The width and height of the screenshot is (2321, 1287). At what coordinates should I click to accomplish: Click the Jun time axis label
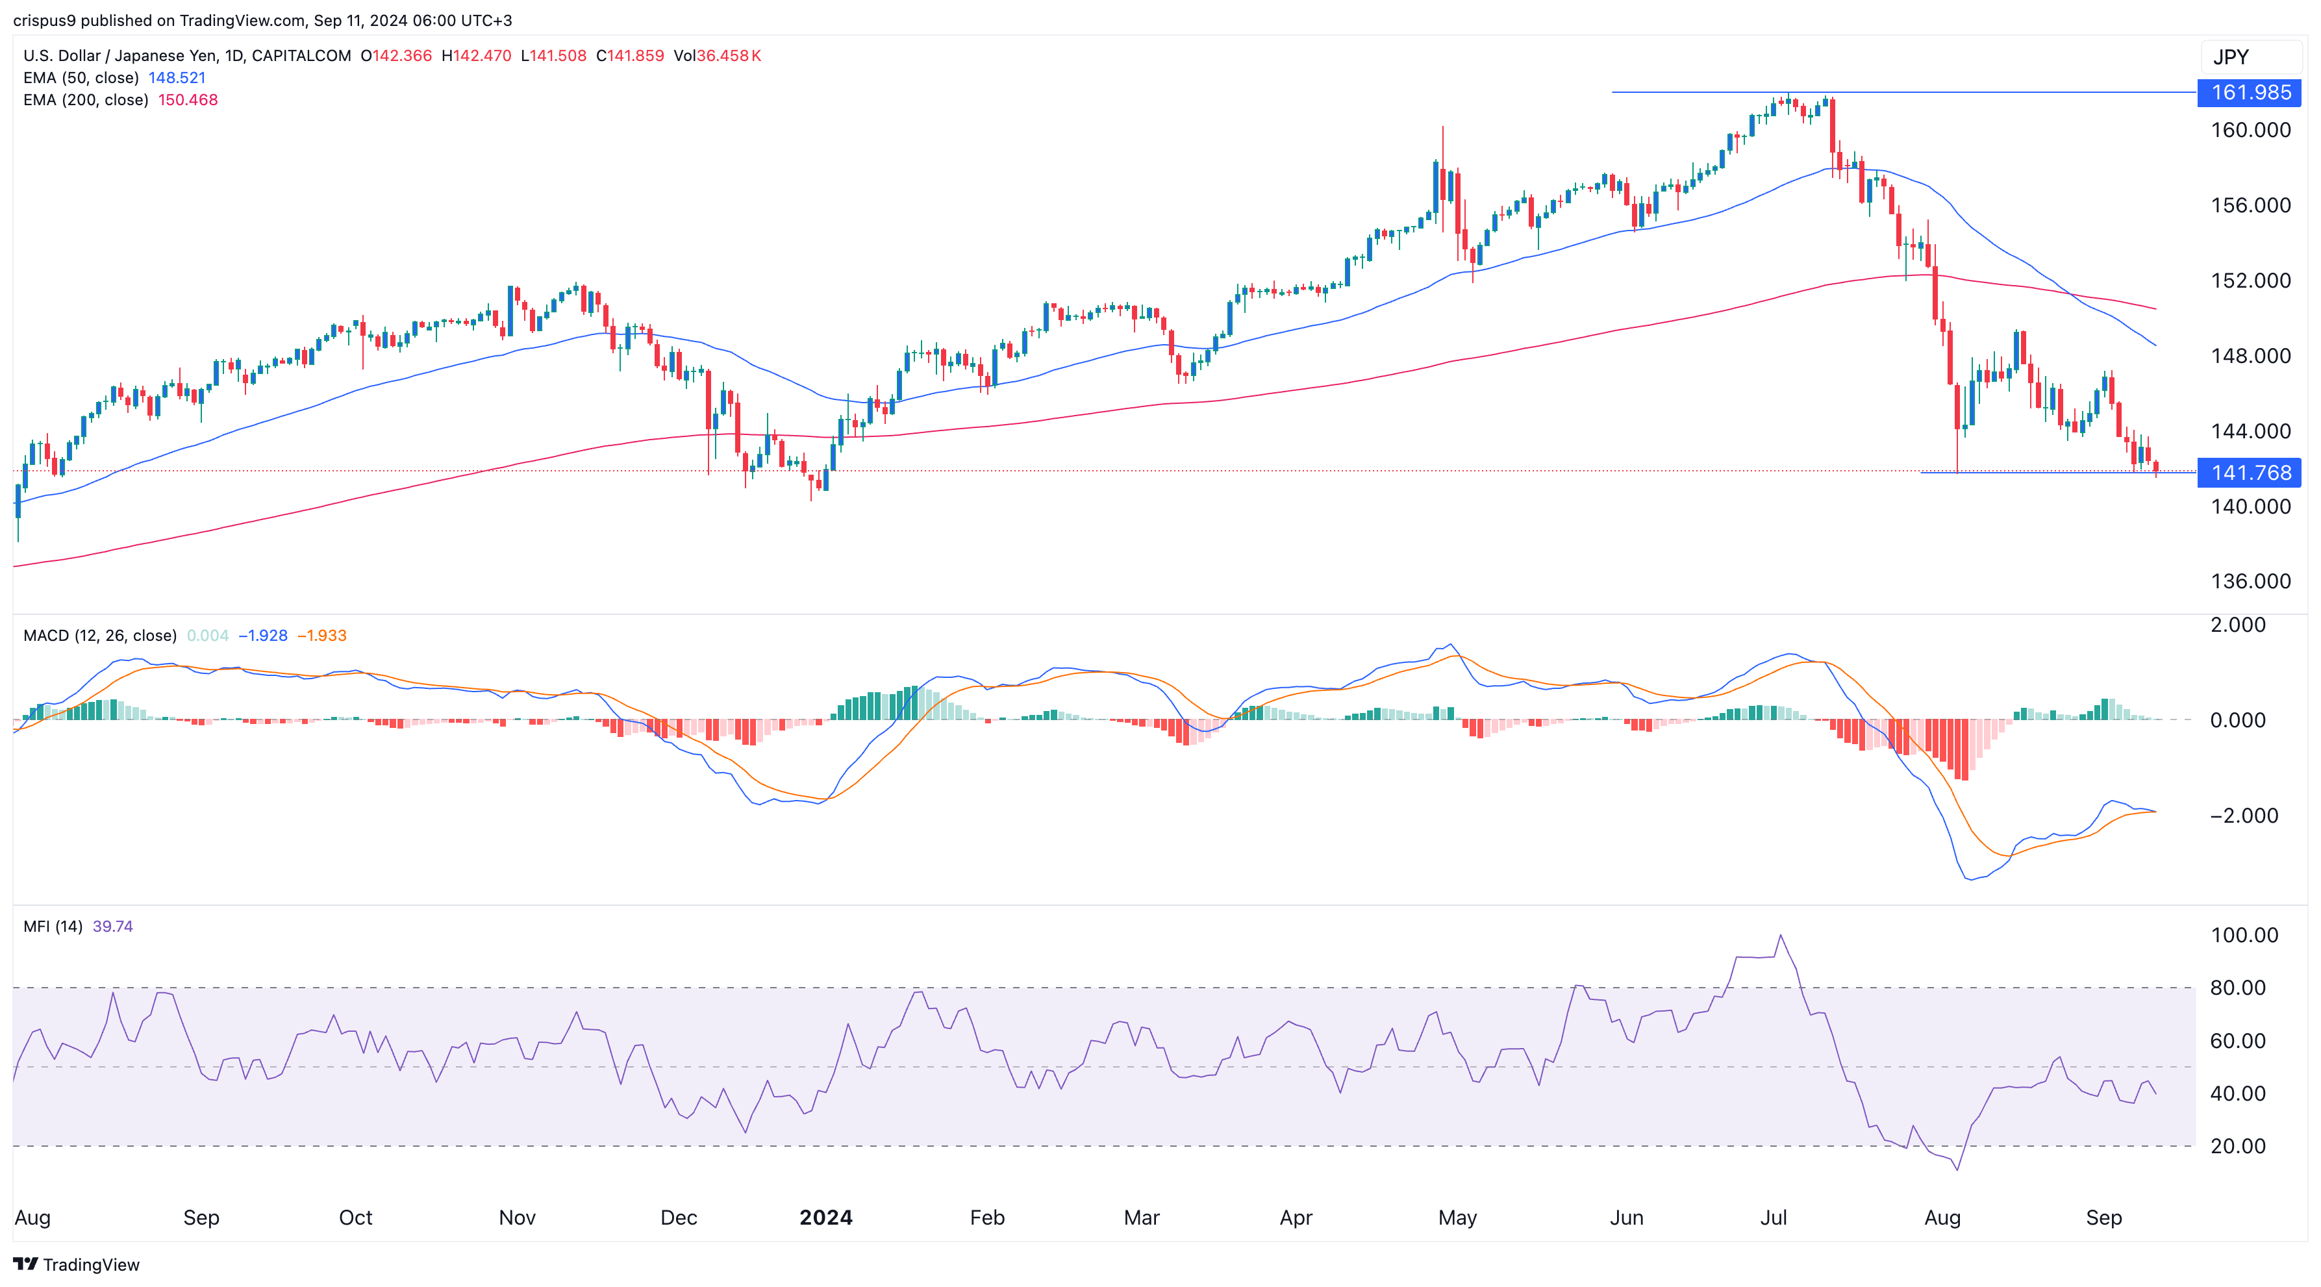[1626, 1218]
